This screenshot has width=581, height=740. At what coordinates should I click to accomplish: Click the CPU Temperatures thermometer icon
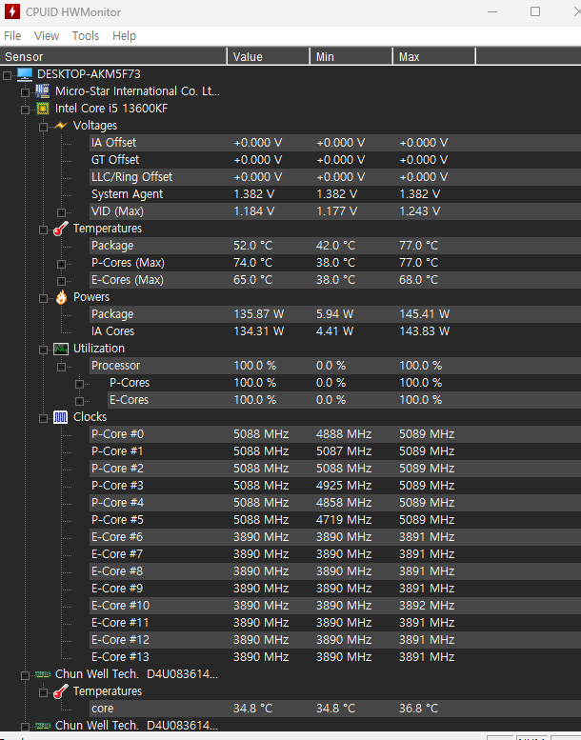click(60, 229)
